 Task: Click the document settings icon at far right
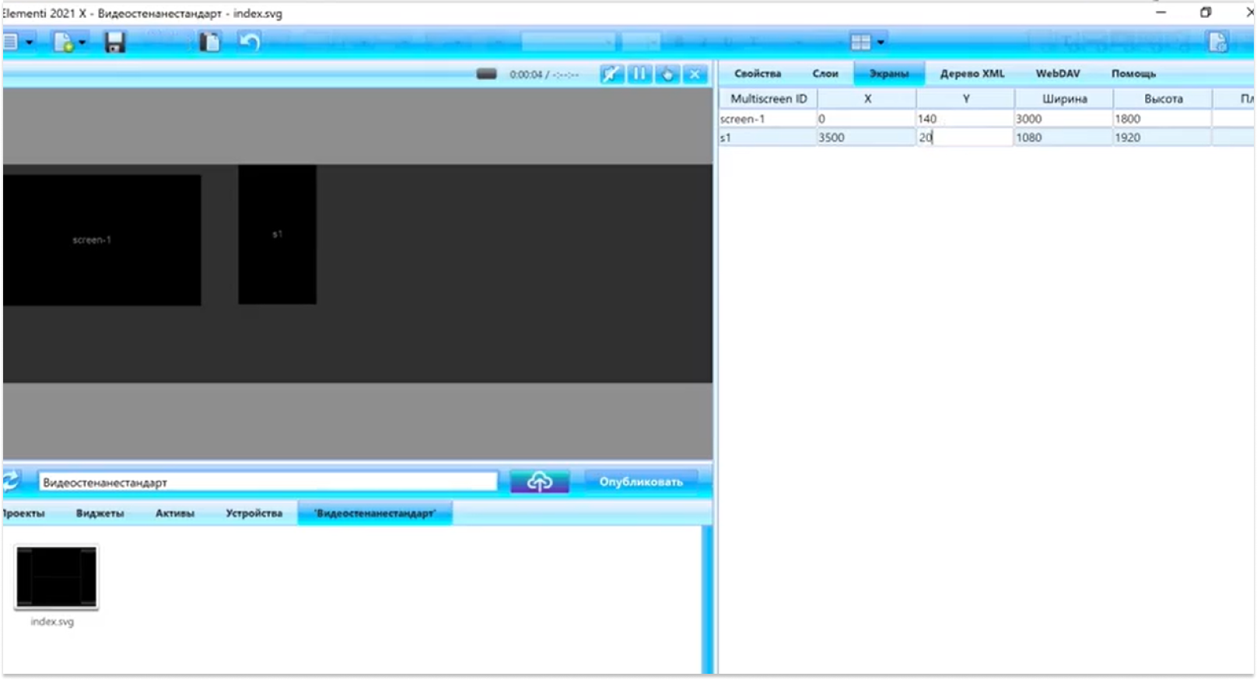point(1218,42)
